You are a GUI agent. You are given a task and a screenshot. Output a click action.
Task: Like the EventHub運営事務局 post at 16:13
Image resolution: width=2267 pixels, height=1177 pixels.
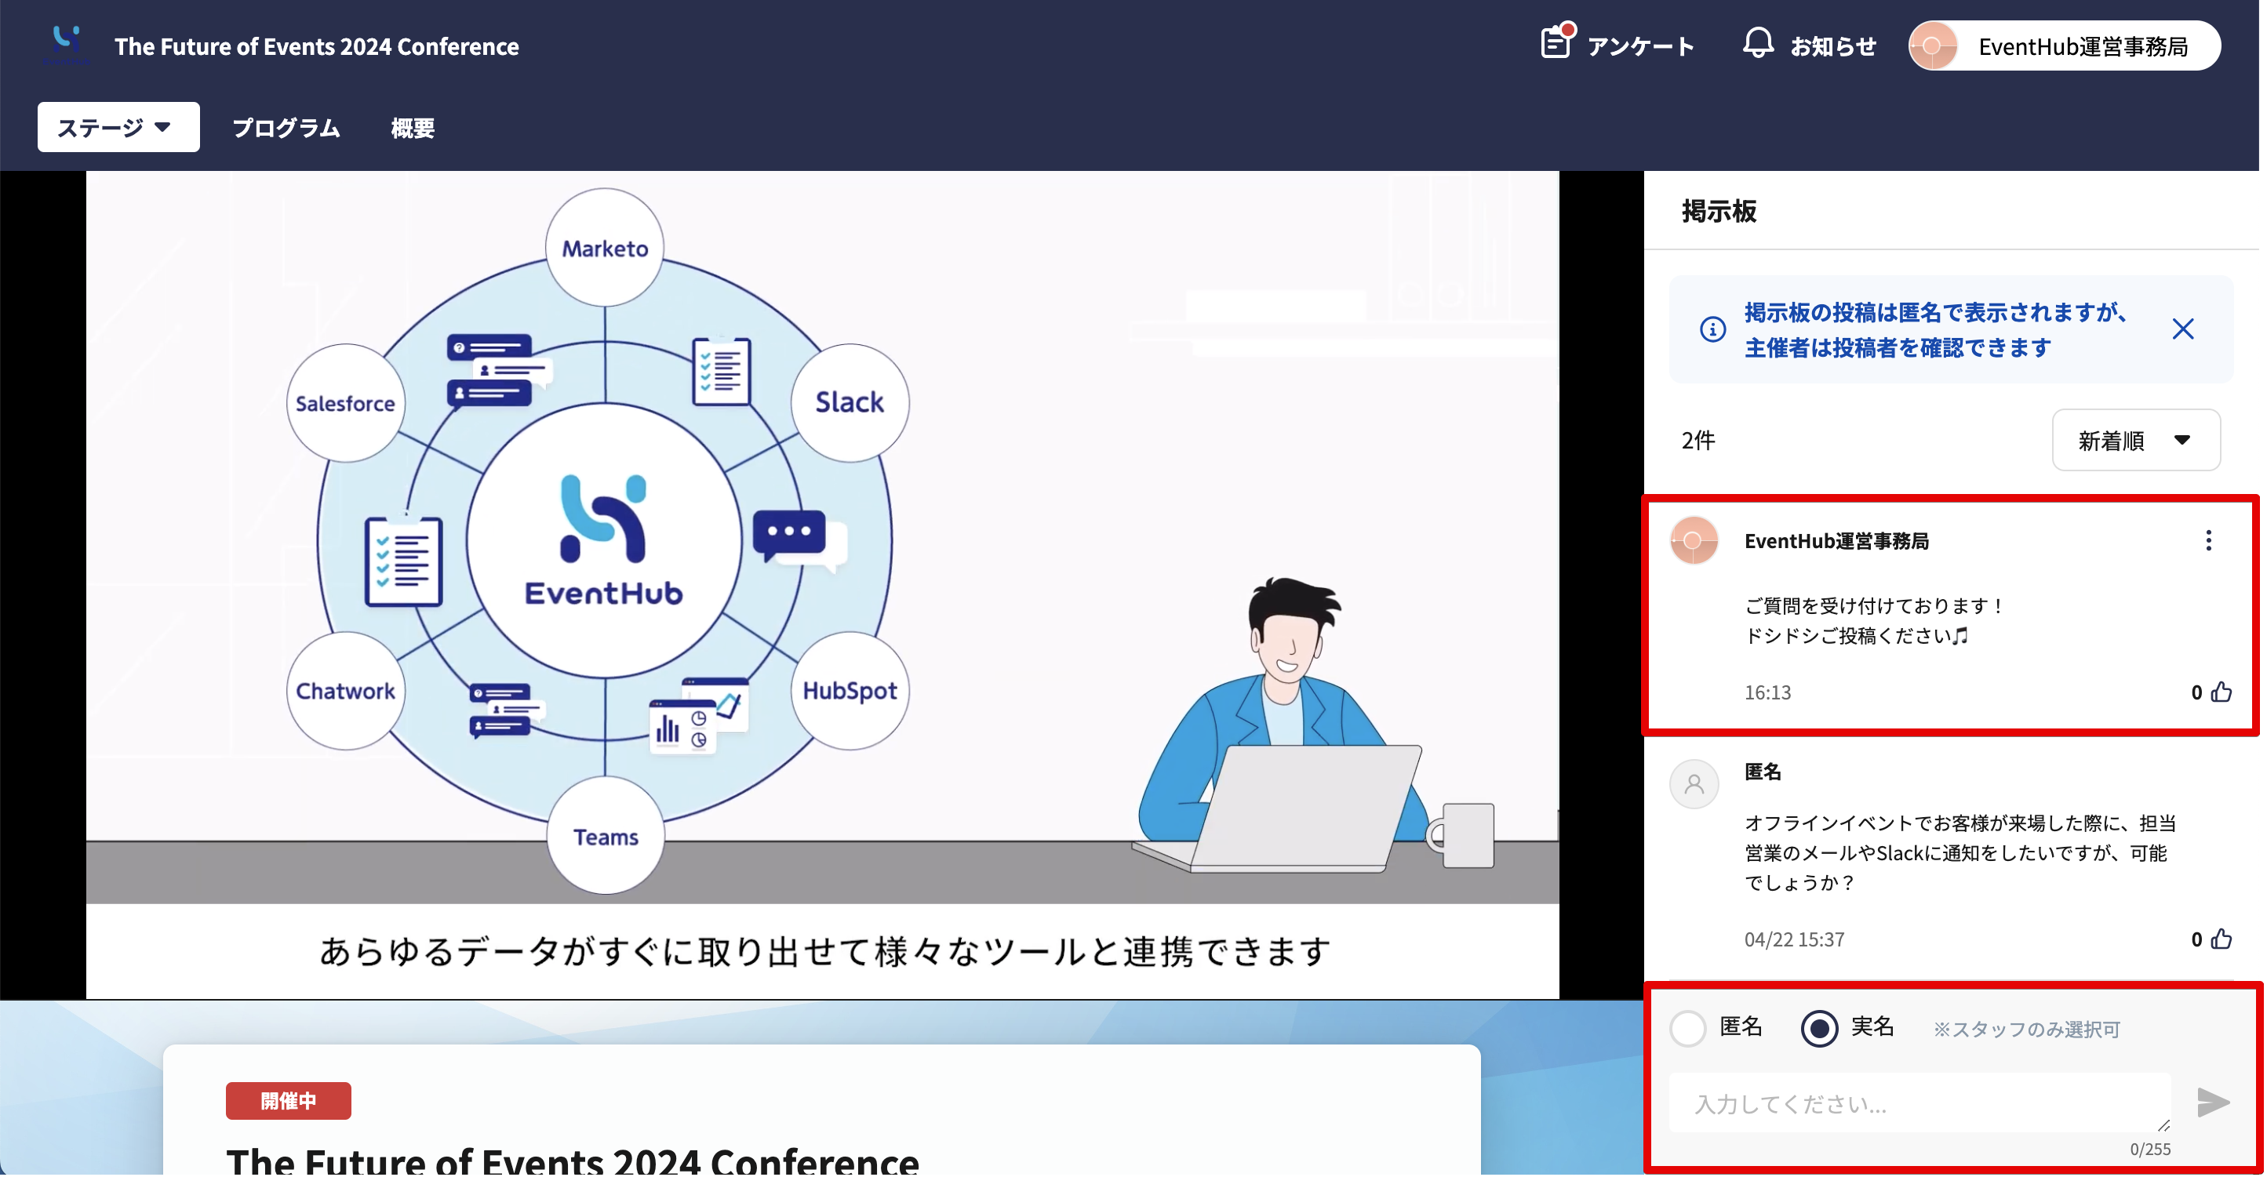point(2222,692)
